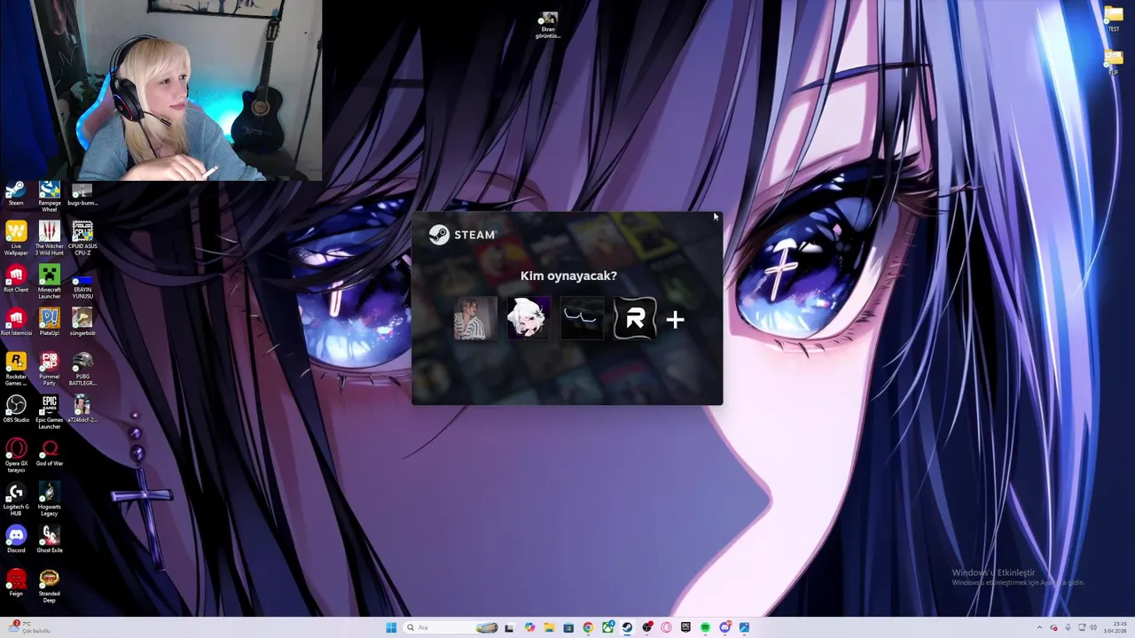Viewport: 1135px width, 638px height.
Task: Choose the white-haired anime Steam profile
Action: tap(528, 319)
